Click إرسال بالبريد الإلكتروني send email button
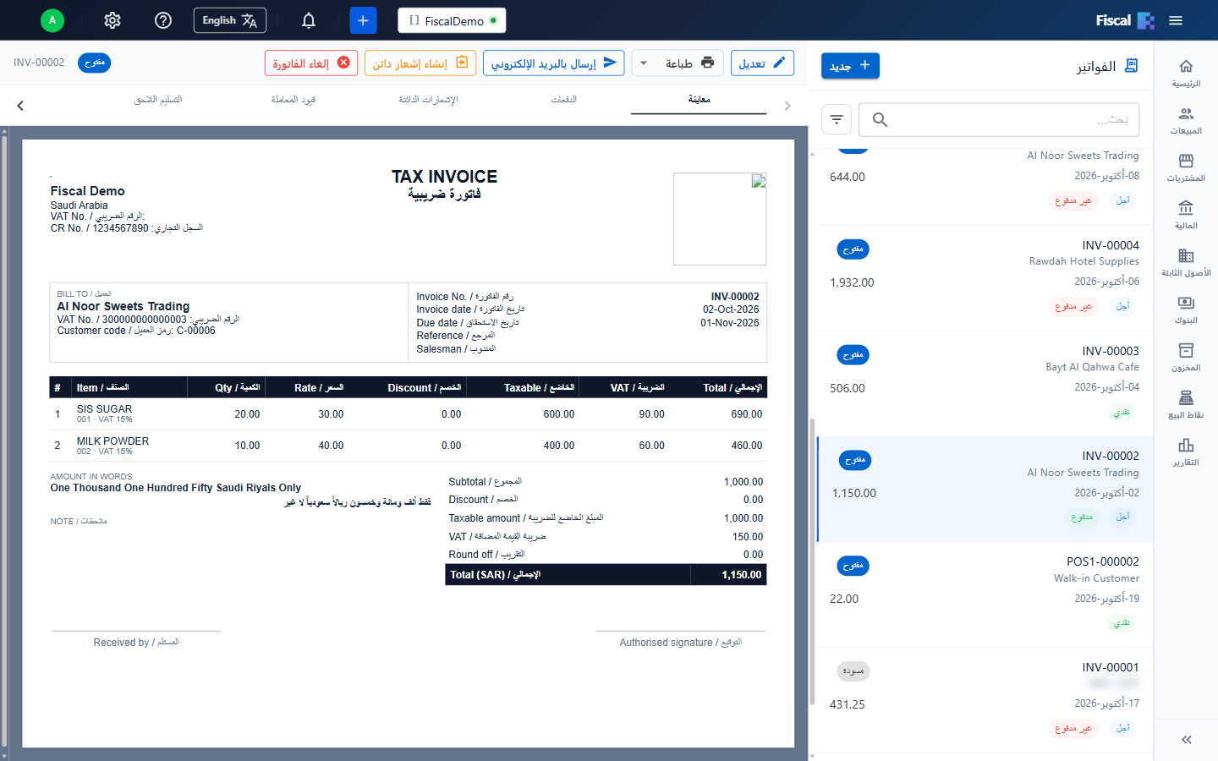The image size is (1218, 761). [554, 63]
